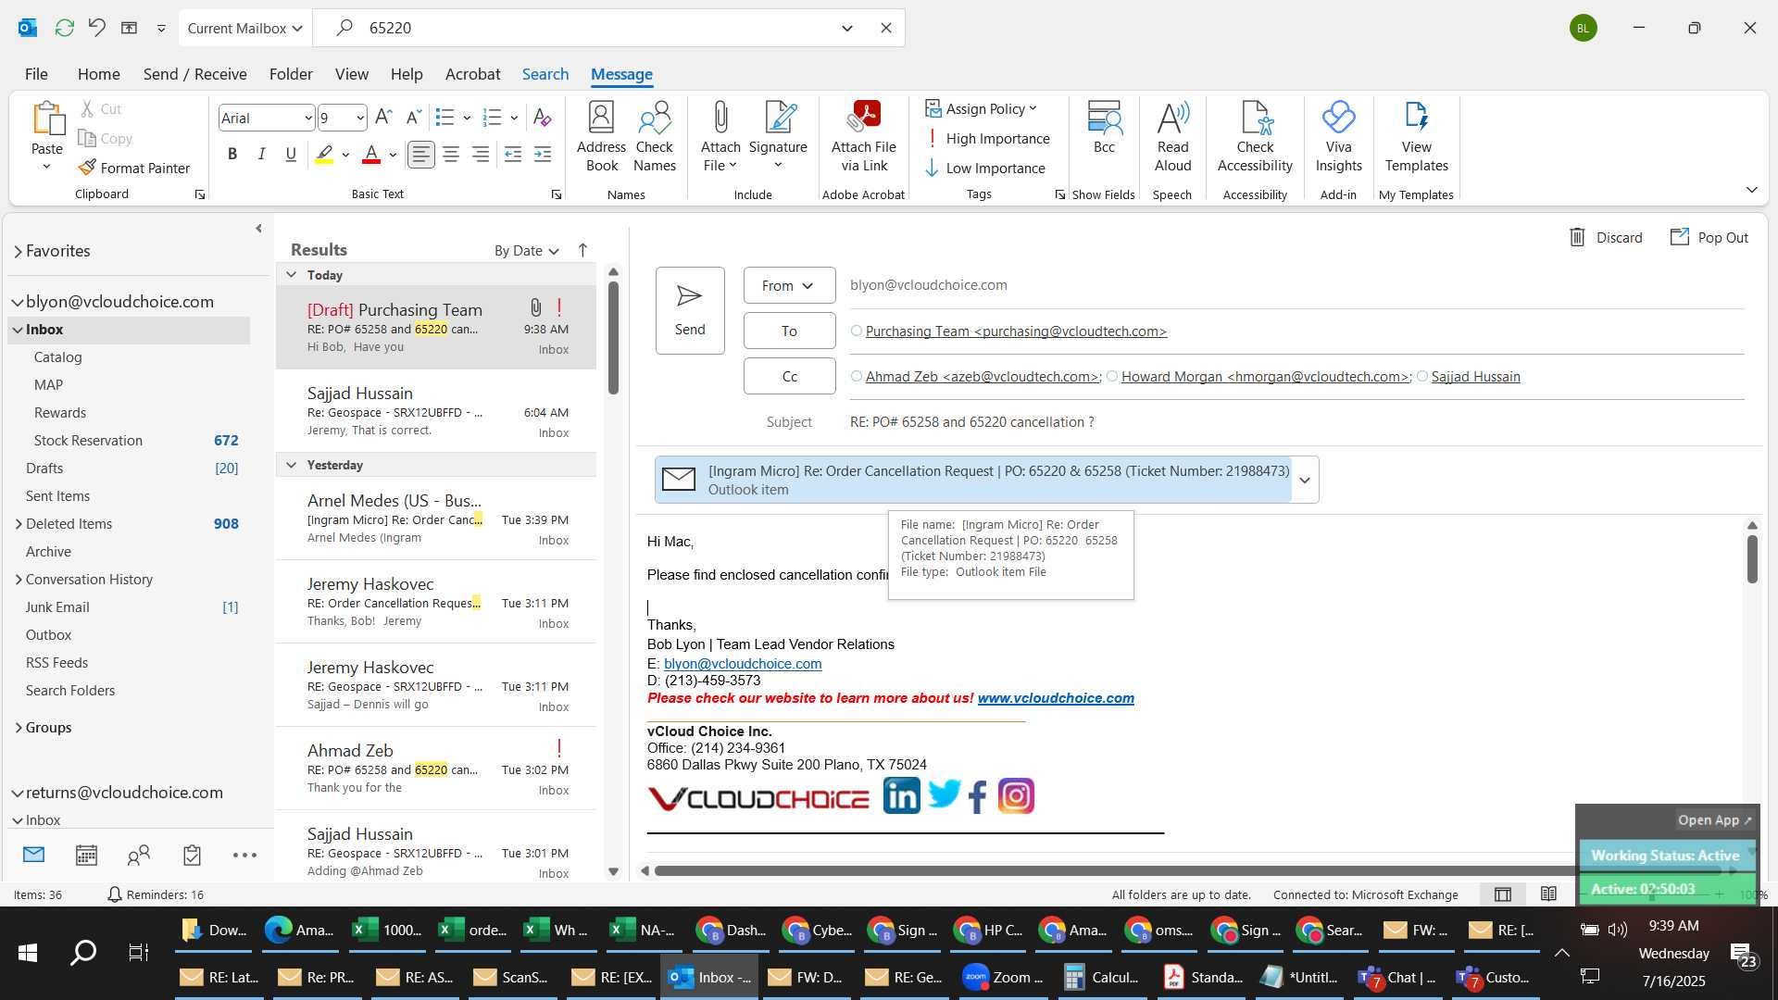Open Attach File paperclip menu
1778x1000 pixels.
(x=720, y=137)
